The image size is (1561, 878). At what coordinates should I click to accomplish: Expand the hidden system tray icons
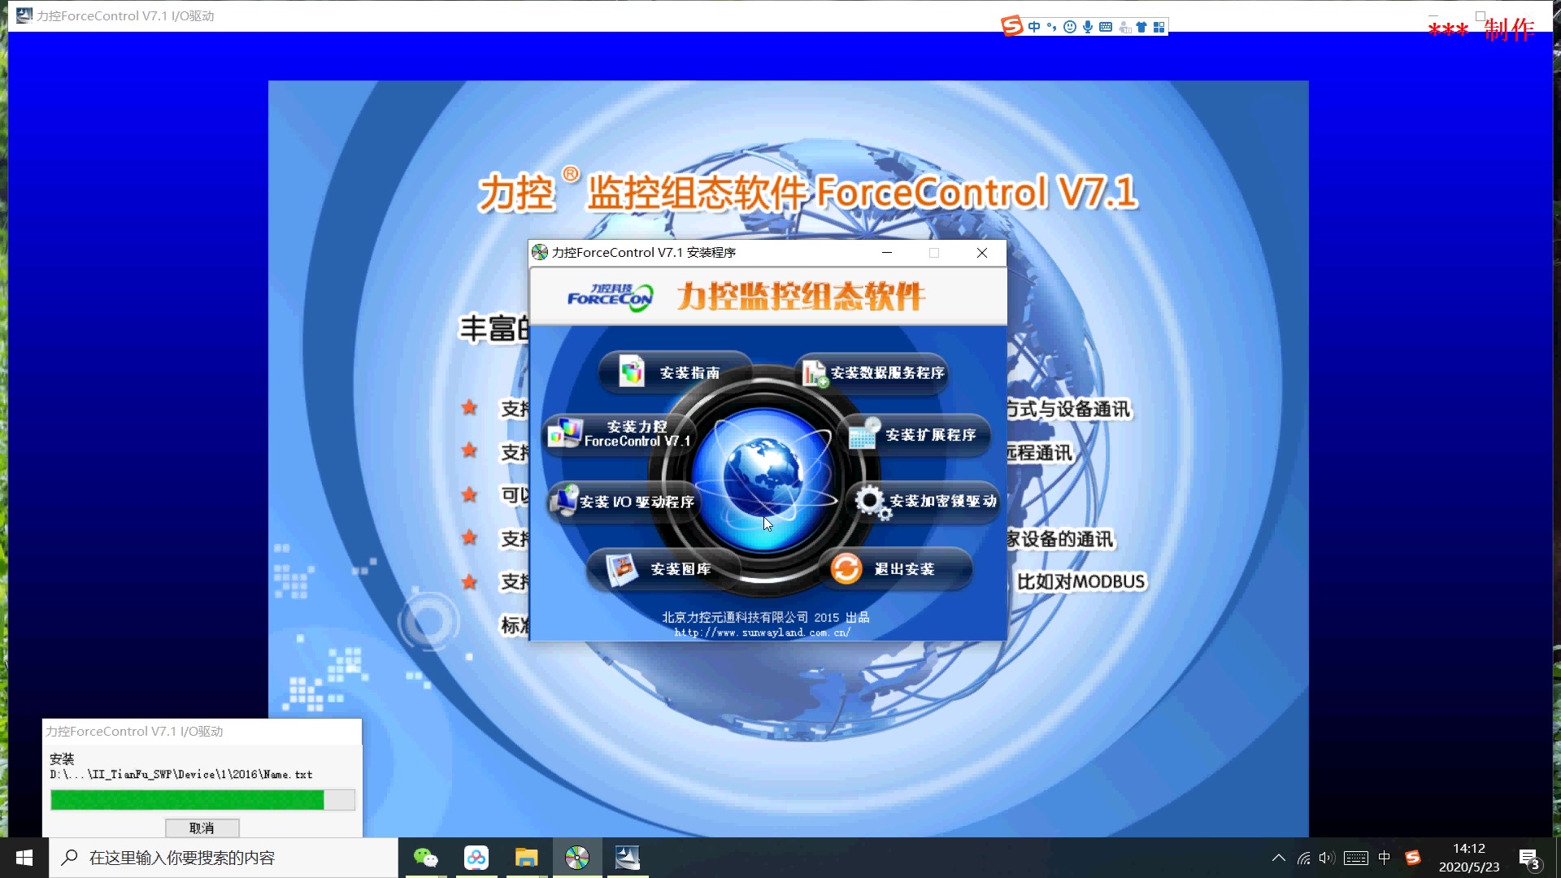point(1278,858)
